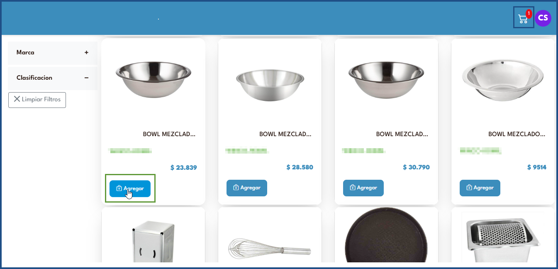Image resolution: width=558 pixels, height=269 pixels.
Task: Add the $ 9514 bowl to cart
Action: 480,188
